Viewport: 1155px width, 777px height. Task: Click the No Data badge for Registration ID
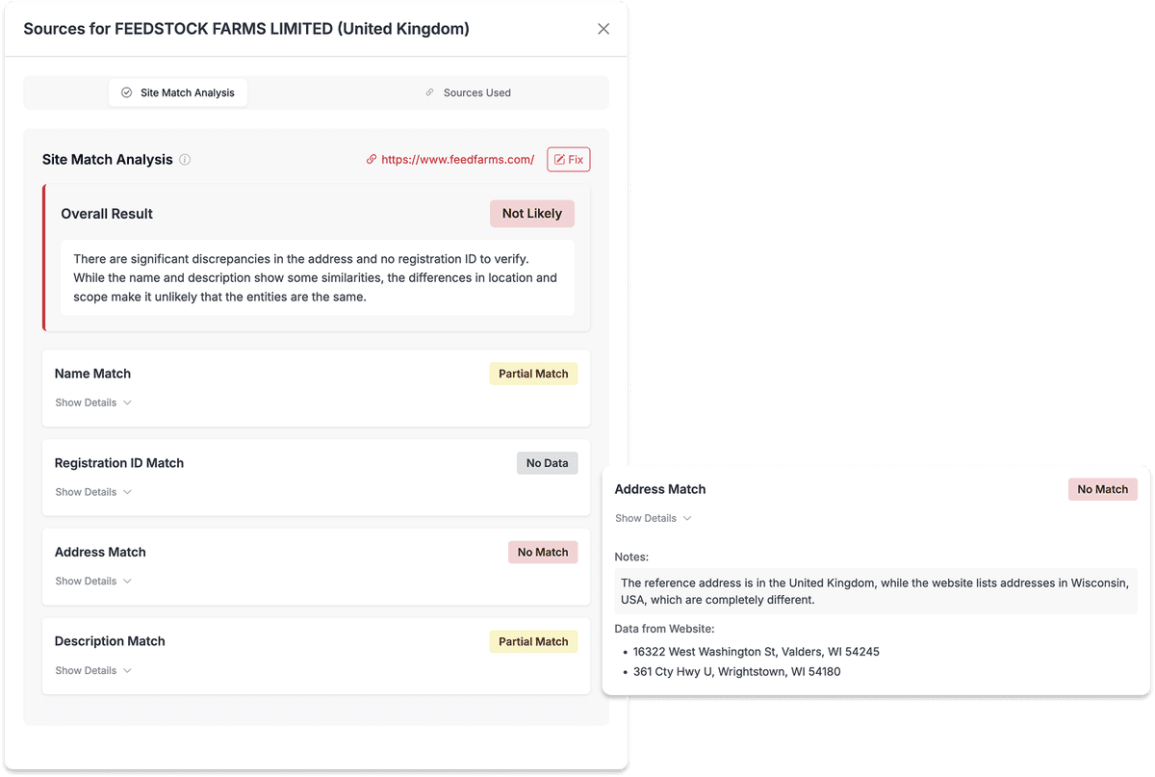click(x=547, y=463)
